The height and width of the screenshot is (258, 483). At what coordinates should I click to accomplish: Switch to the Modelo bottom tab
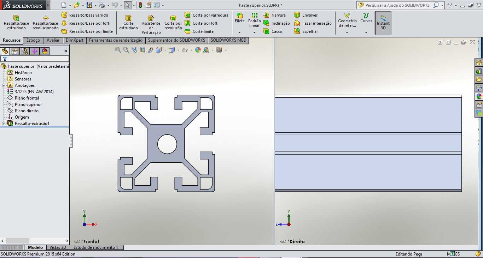coord(35,247)
